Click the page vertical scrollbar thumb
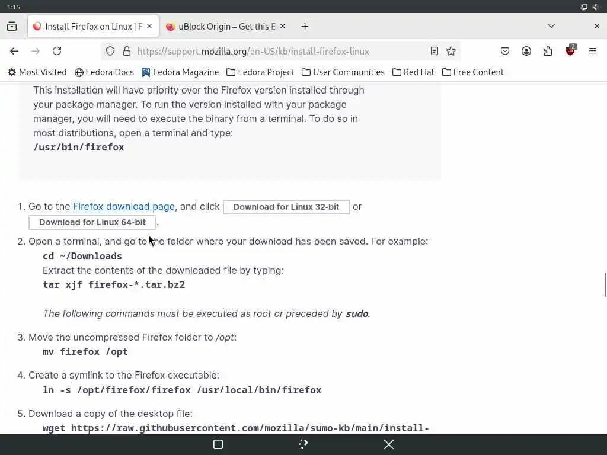The height and width of the screenshot is (455, 607). (605, 284)
